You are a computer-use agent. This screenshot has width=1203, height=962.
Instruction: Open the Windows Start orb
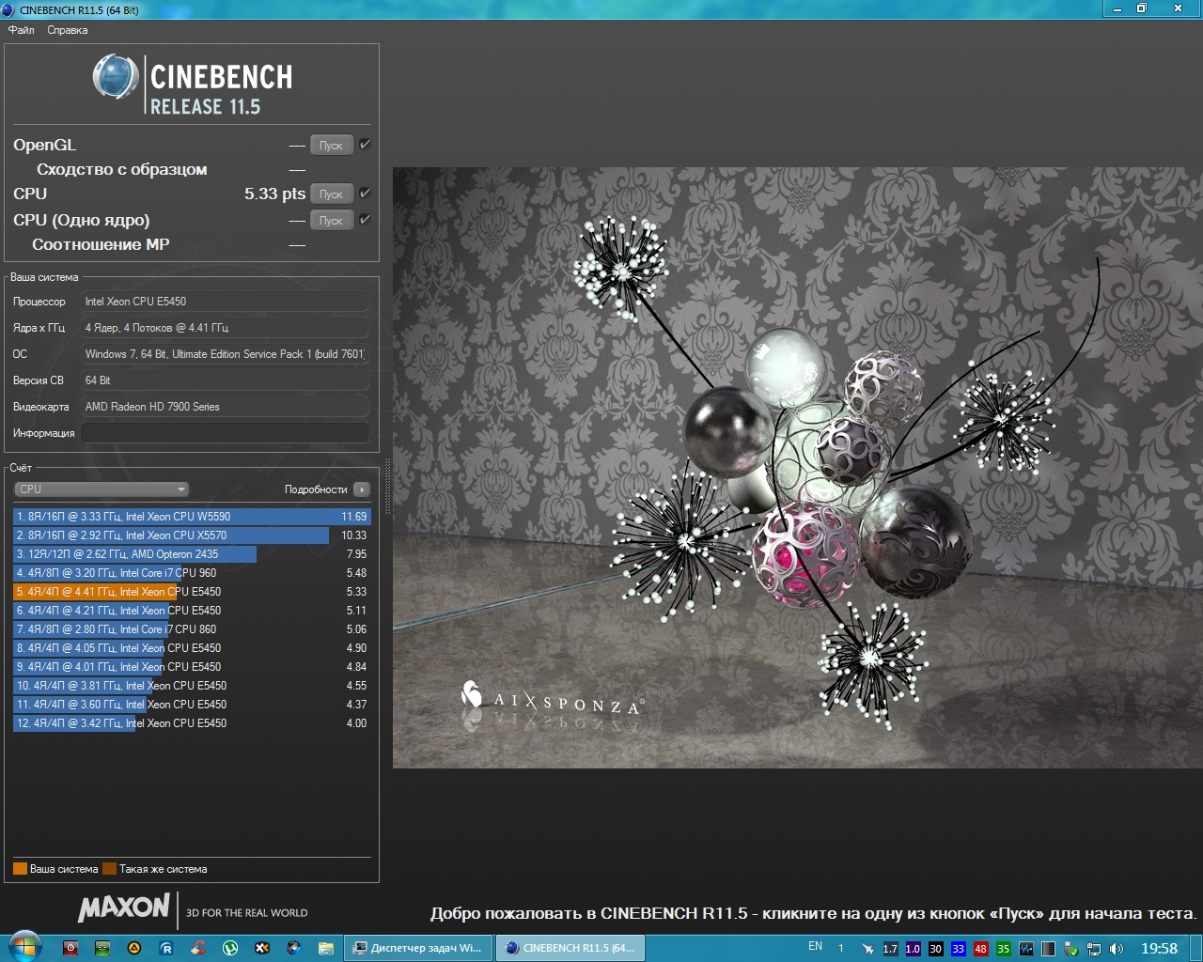[24, 947]
